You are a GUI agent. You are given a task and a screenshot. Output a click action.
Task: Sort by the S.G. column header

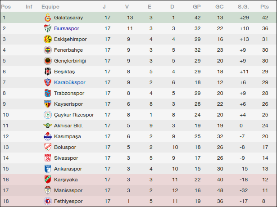click(243, 7)
